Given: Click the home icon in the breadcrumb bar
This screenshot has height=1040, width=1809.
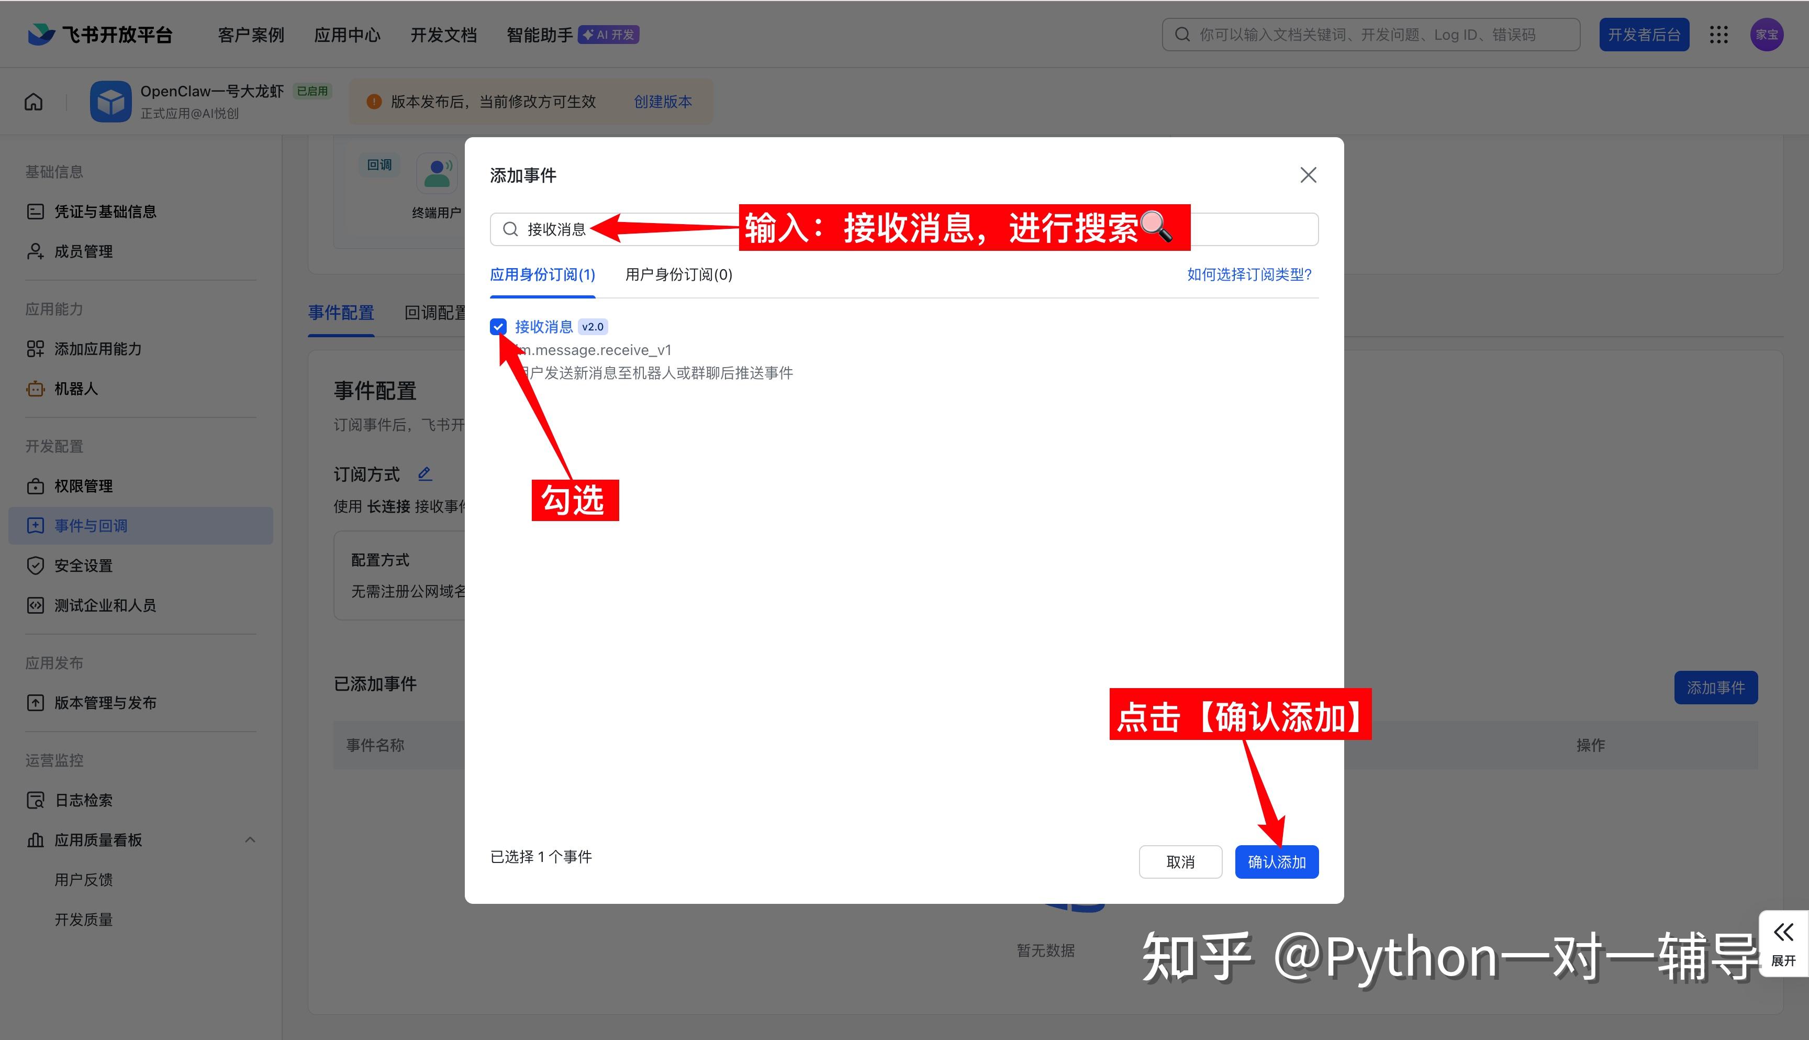Looking at the screenshot, I should click(x=33, y=102).
